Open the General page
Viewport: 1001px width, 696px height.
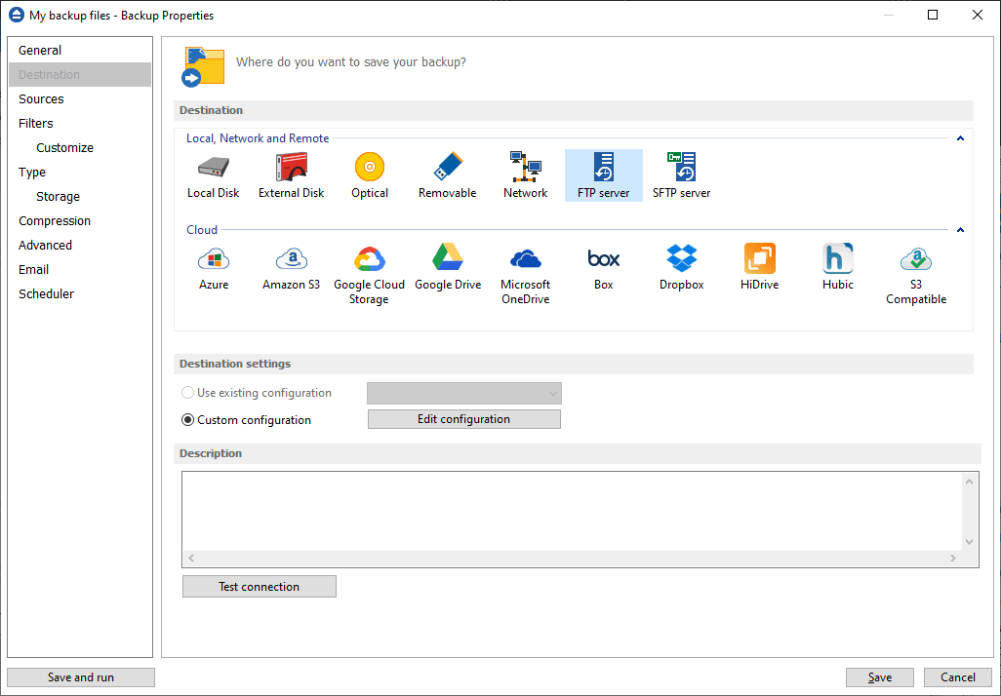point(80,50)
